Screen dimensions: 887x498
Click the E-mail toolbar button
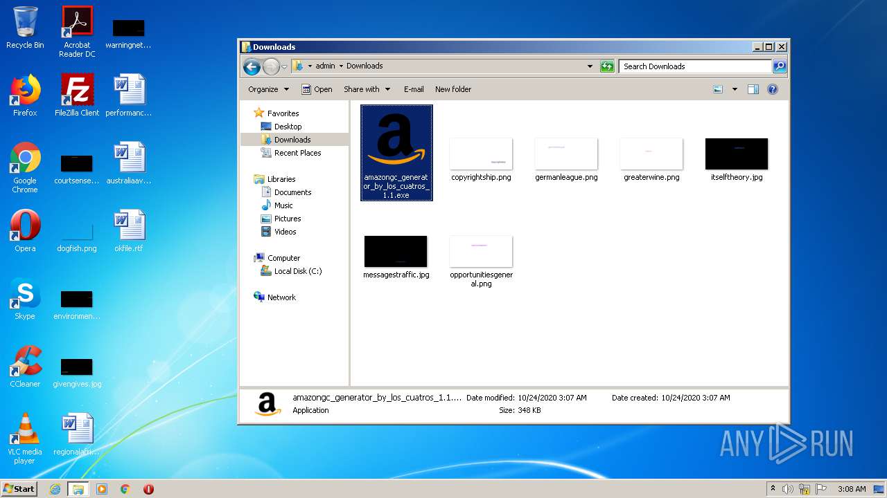click(x=414, y=89)
